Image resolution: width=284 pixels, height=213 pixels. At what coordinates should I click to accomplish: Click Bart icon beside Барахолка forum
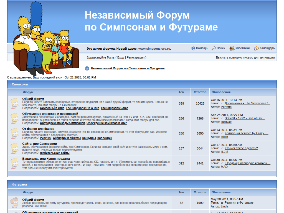click(x=14, y=163)
